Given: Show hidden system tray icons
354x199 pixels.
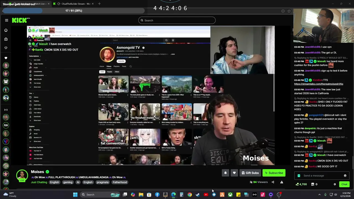Looking at the screenshot, I should point(319,195).
